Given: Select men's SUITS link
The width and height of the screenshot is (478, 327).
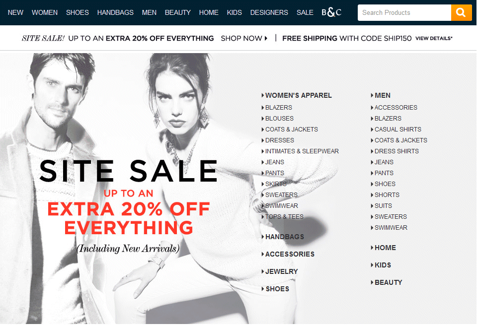Looking at the screenshot, I should click(382, 206).
